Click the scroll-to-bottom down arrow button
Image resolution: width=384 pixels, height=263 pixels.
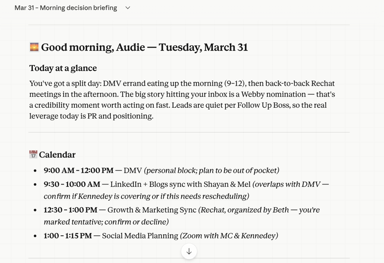(x=189, y=251)
